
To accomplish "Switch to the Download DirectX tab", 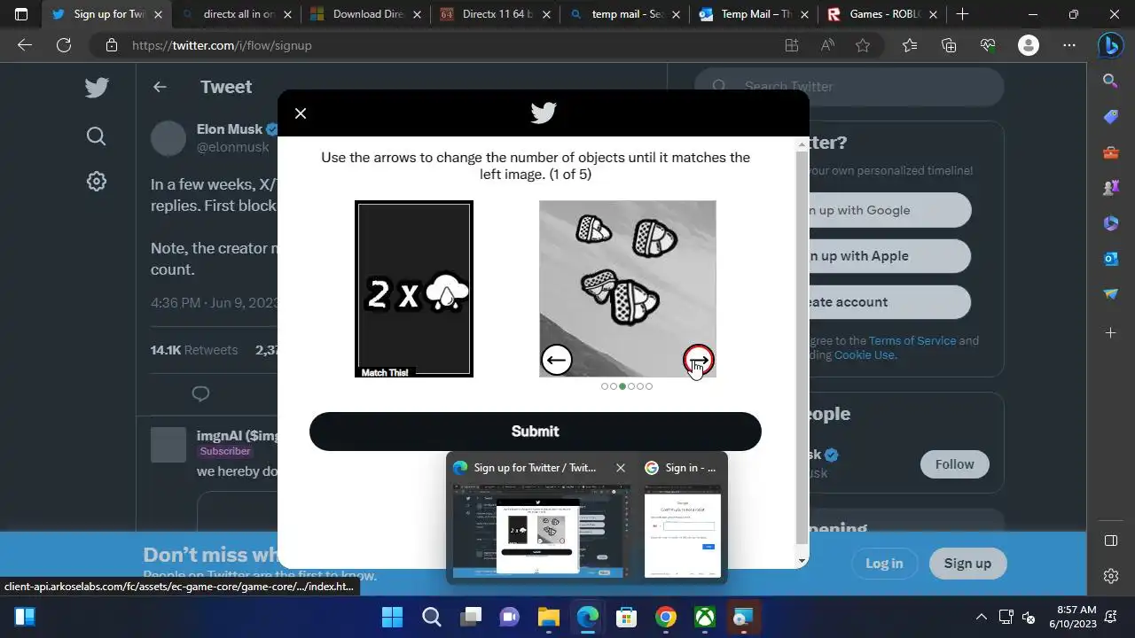I will click(365, 14).
